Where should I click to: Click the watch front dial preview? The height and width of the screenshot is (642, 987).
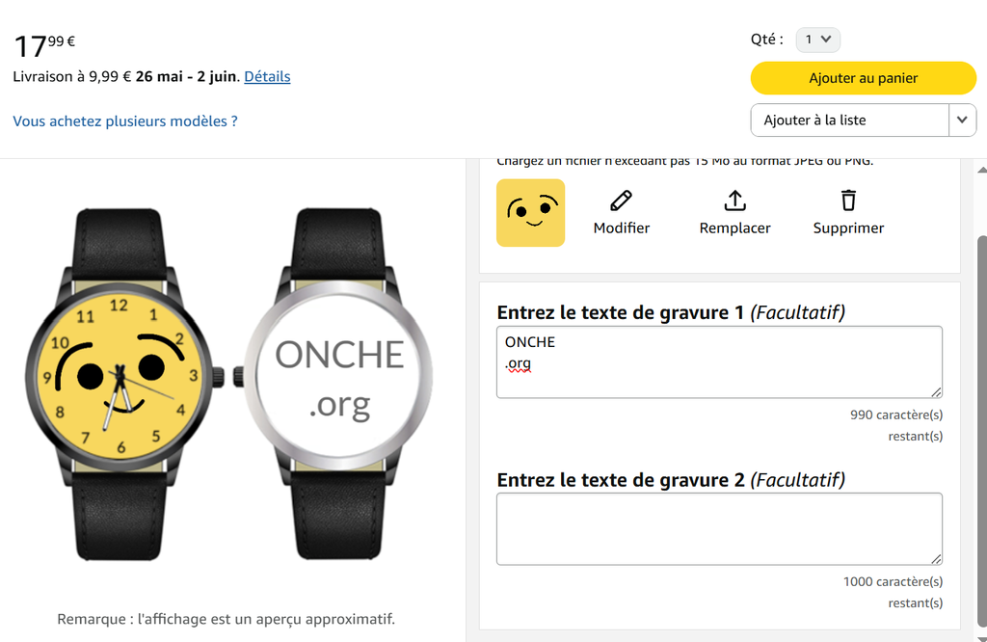coord(119,376)
